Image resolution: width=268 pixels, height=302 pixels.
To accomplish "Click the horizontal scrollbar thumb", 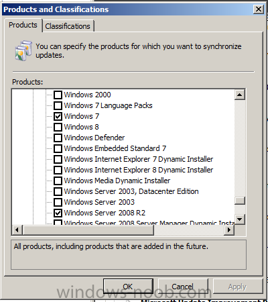I will click(x=88, y=230).
